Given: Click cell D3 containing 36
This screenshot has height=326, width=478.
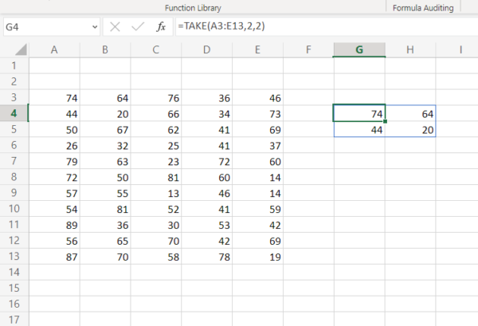Looking at the screenshot, I should click(207, 97).
